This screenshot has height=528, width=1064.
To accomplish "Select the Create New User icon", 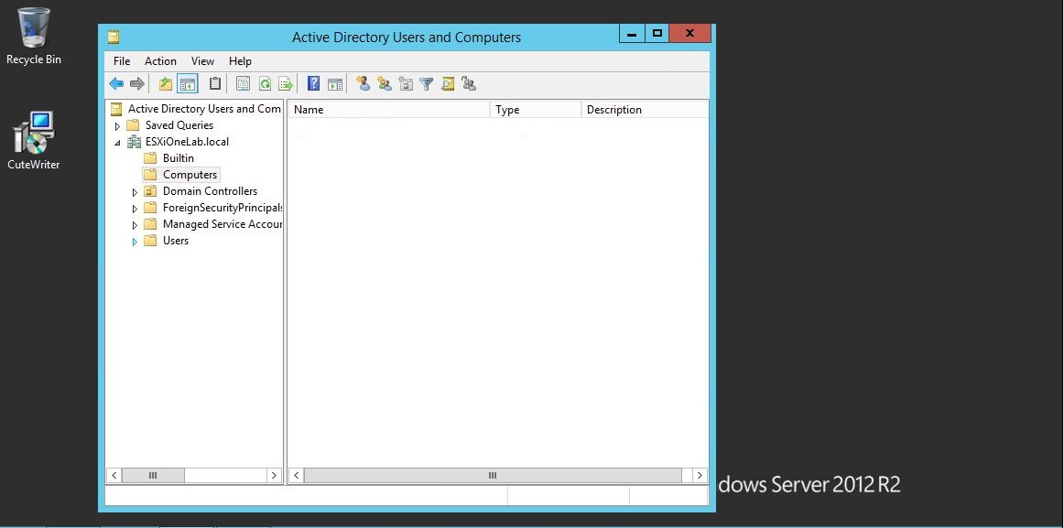I will [x=364, y=83].
